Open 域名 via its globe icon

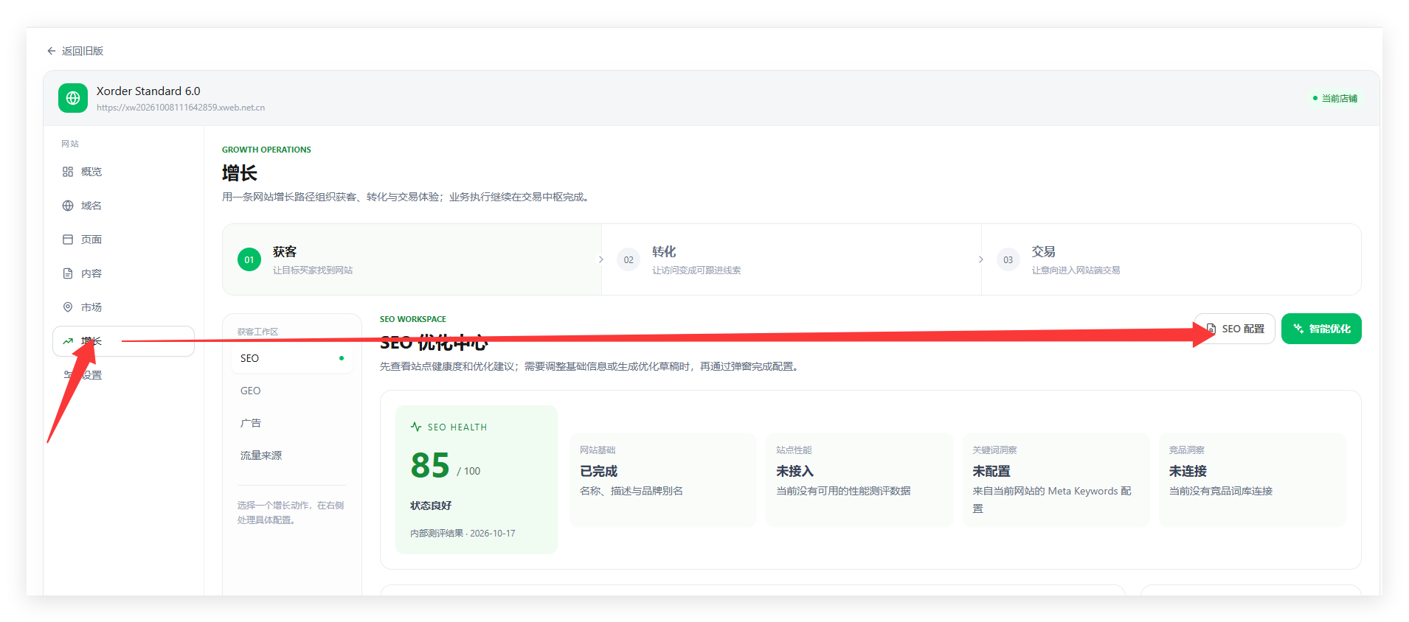(x=68, y=206)
